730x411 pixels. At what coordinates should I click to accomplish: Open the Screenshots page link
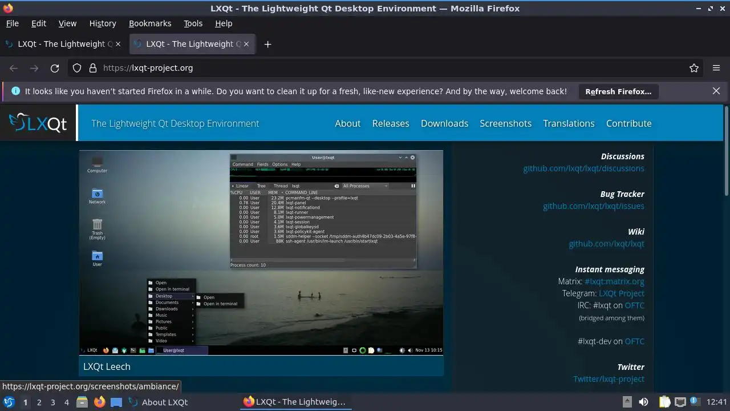point(505,123)
